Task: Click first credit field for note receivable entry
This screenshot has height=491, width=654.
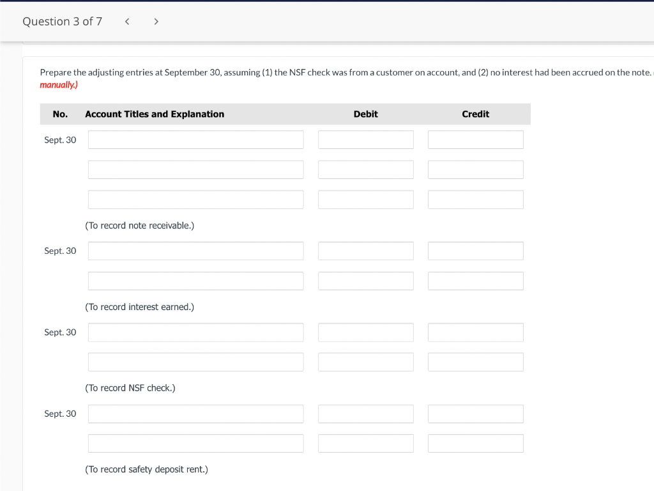Action: click(475, 140)
